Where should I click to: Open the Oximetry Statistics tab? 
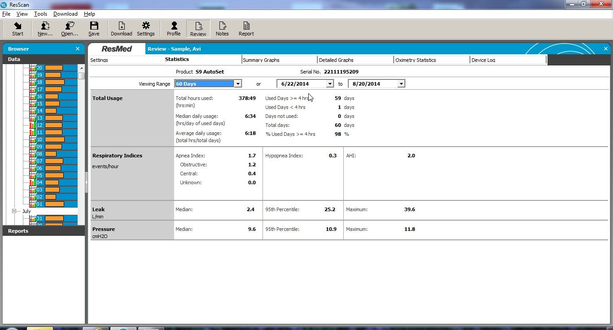point(432,60)
